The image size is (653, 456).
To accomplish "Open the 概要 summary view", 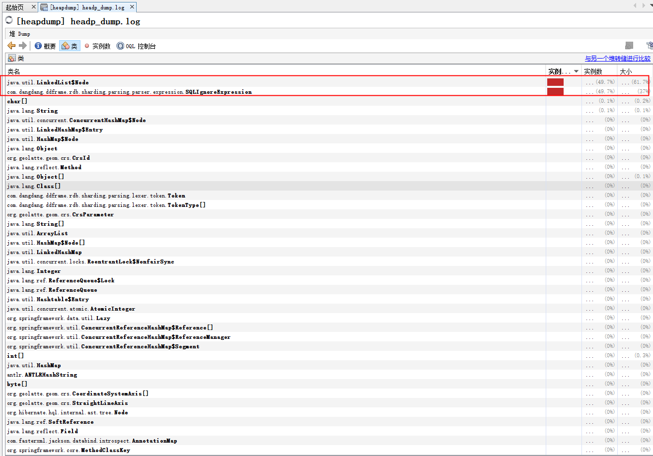I will (x=45, y=46).
